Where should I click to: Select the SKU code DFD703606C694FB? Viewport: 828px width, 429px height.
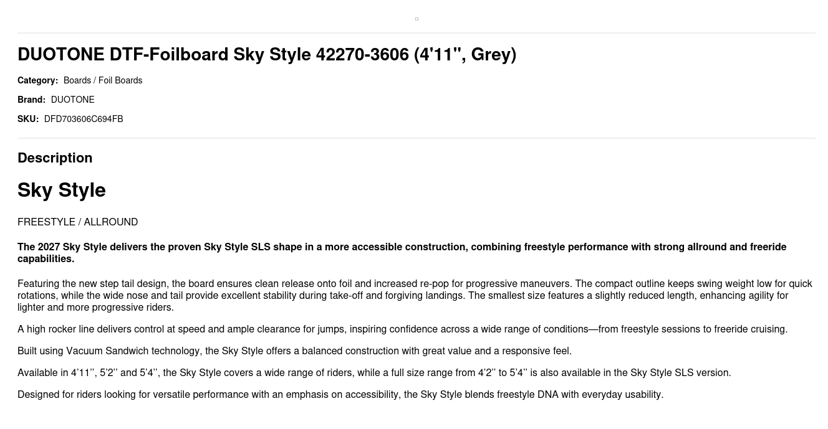[x=84, y=119]
